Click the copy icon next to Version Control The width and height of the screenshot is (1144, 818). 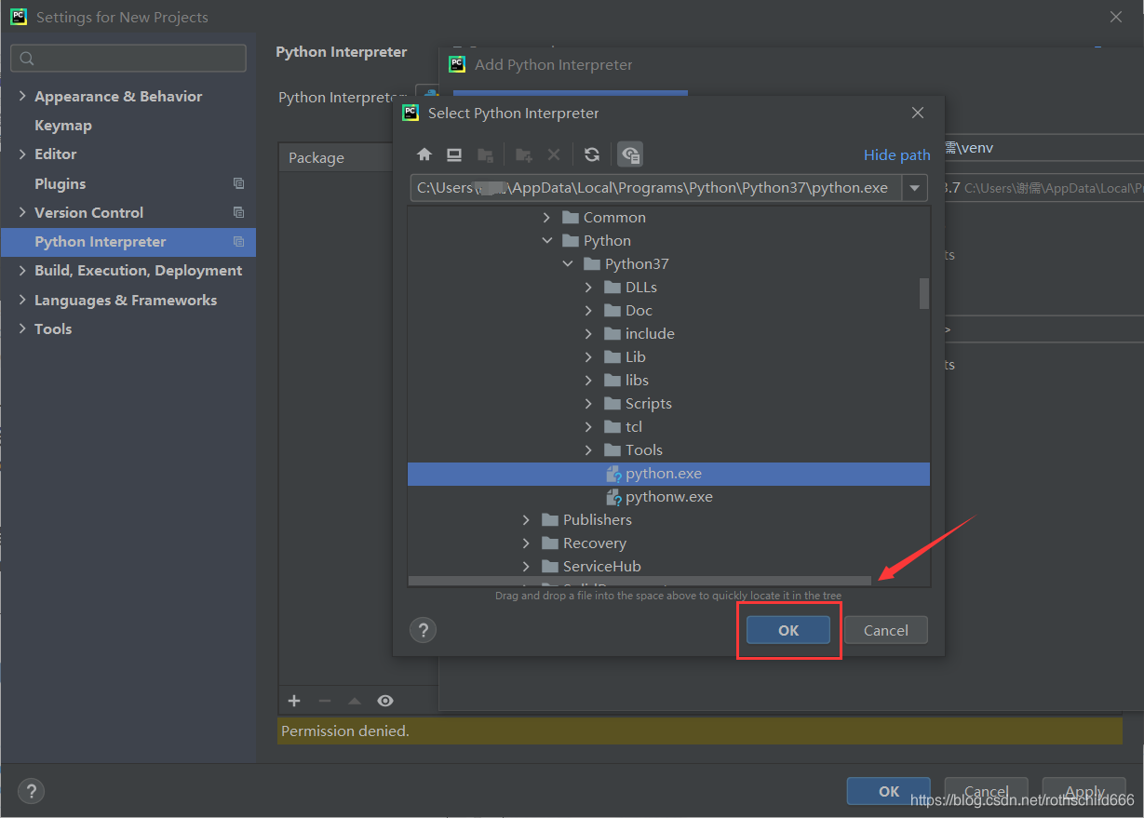[x=239, y=212]
